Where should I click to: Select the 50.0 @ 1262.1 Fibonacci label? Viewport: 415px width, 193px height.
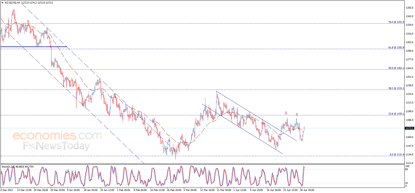tap(396, 68)
